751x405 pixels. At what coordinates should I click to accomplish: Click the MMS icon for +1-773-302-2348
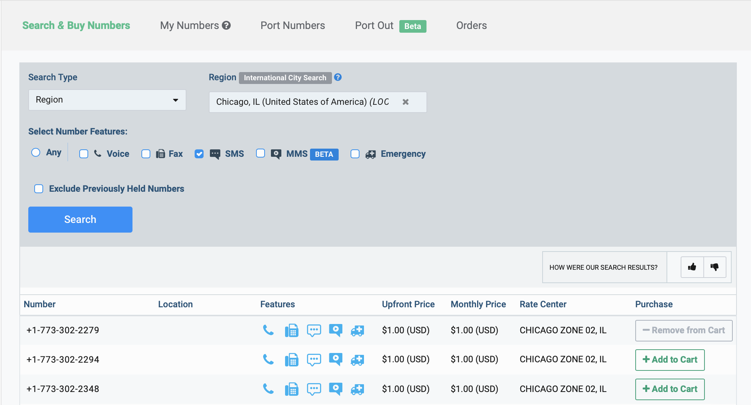[336, 389]
